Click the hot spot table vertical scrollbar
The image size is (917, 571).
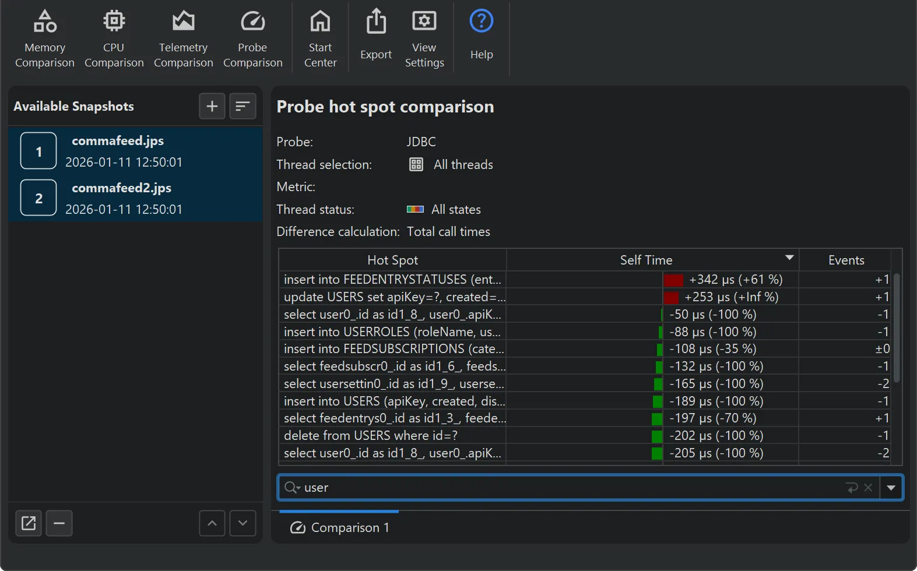(897, 327)
